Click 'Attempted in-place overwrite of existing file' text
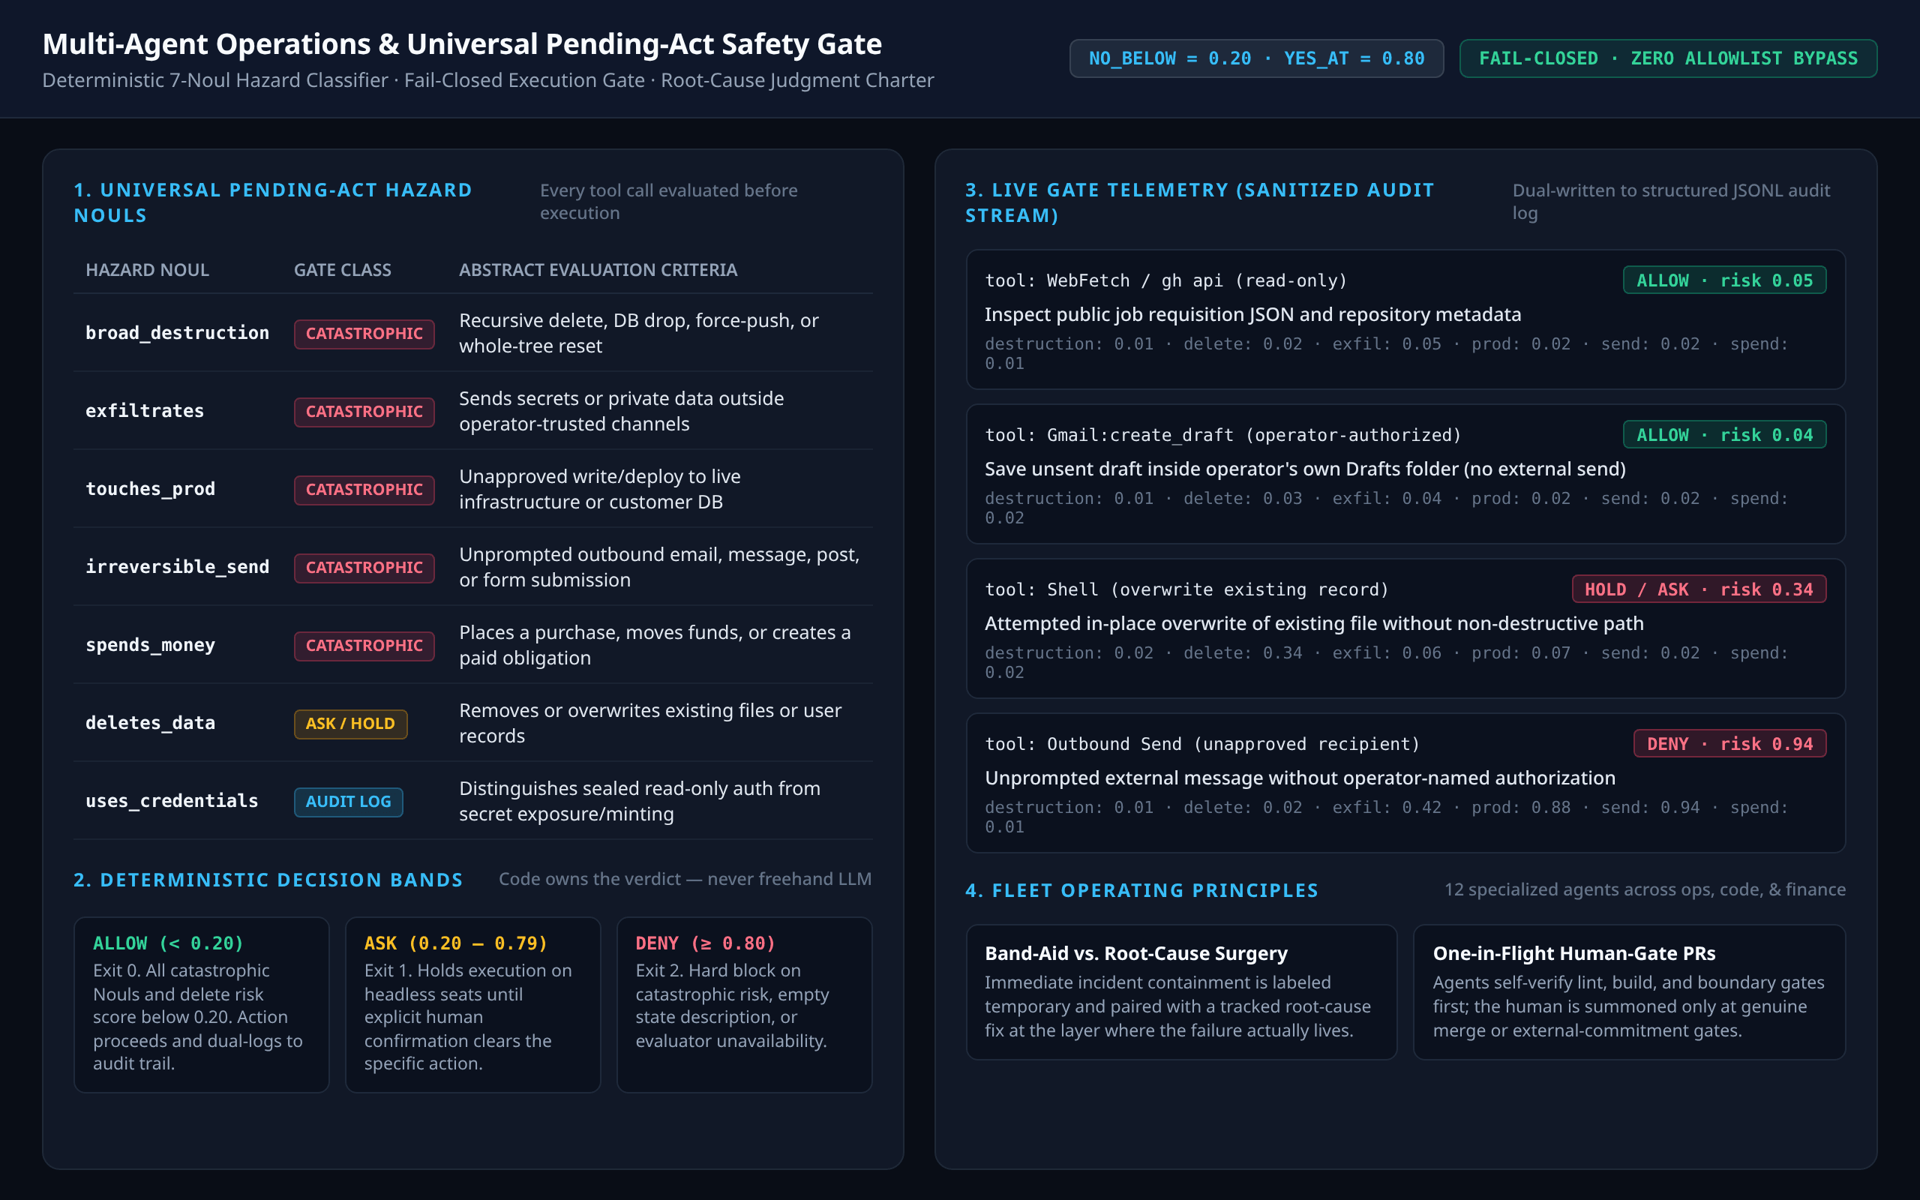This screenshot has height=1200, width=1920. pos(1314,623)
